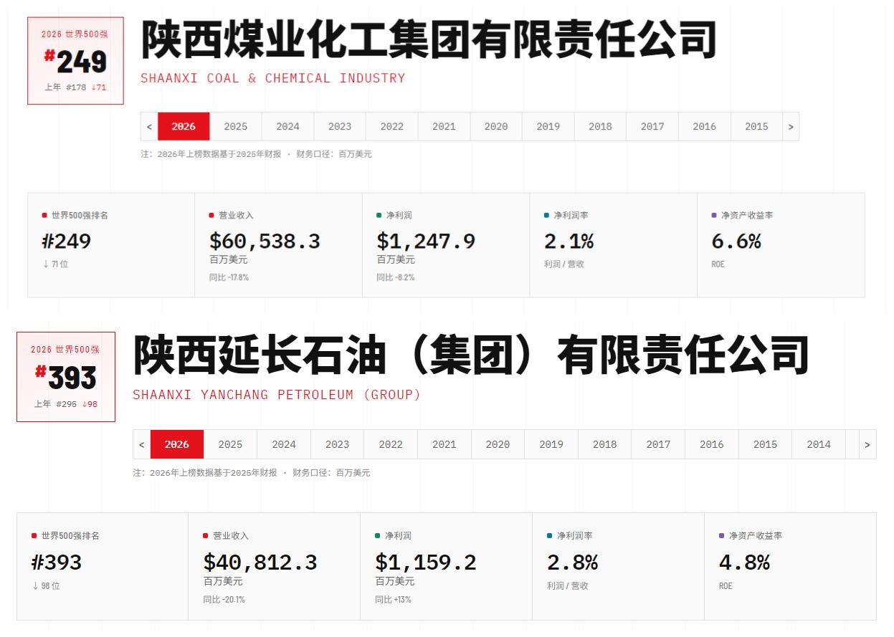Select 2019 tab for Shaanxi Coal & Chemical
Viewport: 894px width, 637px height.
[x=548, y=126]
